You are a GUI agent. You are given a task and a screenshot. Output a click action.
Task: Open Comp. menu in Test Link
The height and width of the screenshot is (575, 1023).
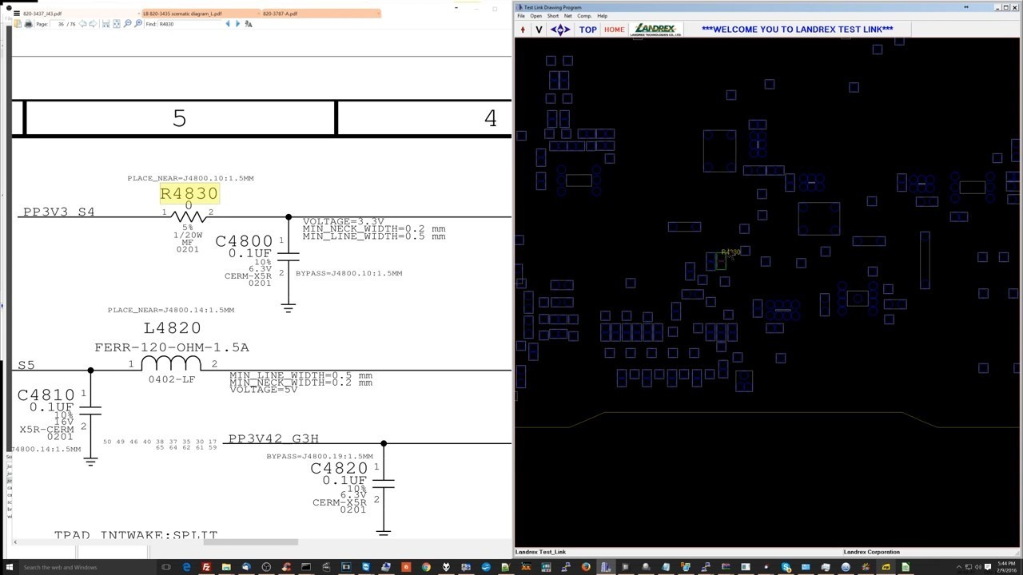pos(584,16)
